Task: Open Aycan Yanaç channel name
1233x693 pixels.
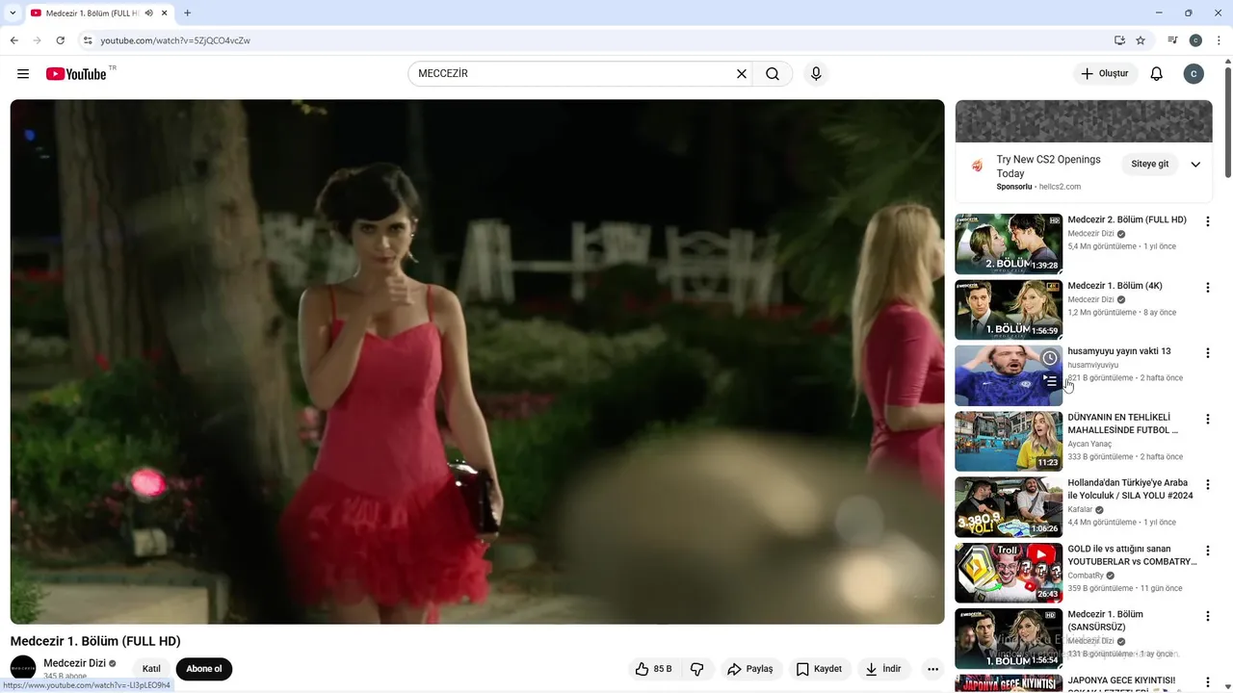Action: click(x=1089, y=444)
